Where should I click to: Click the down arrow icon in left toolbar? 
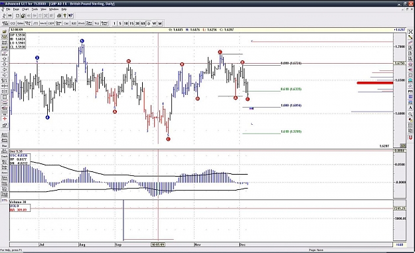[x=5, y=64]
